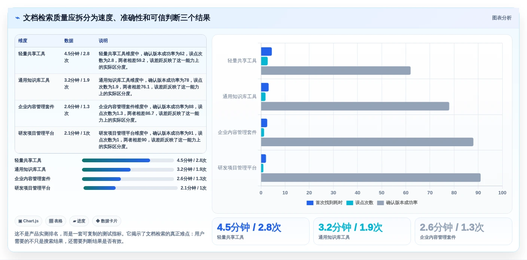Click the 数据 column header
The width and height of the screenshot is (527, 260).
click(x=69, y=41)
